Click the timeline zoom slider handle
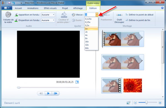This screenshot has width=166, height=108. pyautogui.click(x=146, y=102)
